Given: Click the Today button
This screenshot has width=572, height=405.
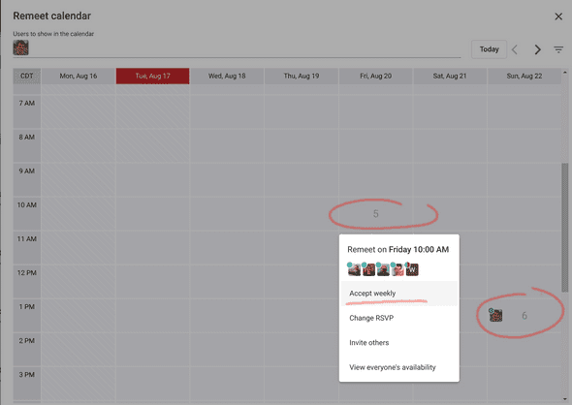Looking at the screenshot, I should pos(489,49).
